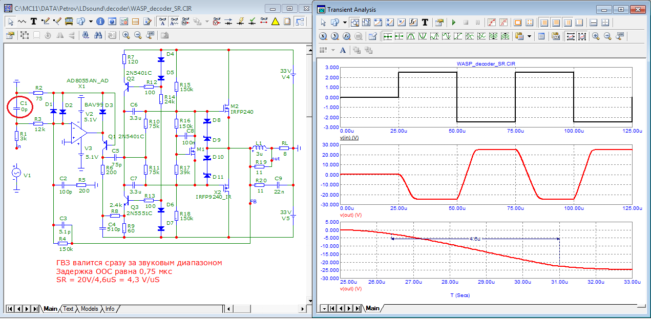The image size is (651, 319).
Task: Switch to the Info tab
Action: click(110, 309)
